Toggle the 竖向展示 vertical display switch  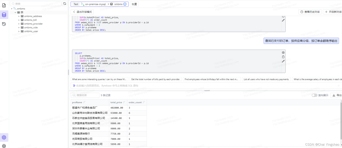314,95
